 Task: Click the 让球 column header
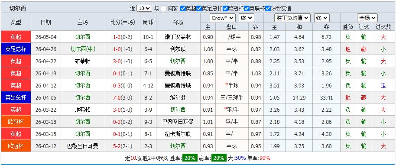364,27
